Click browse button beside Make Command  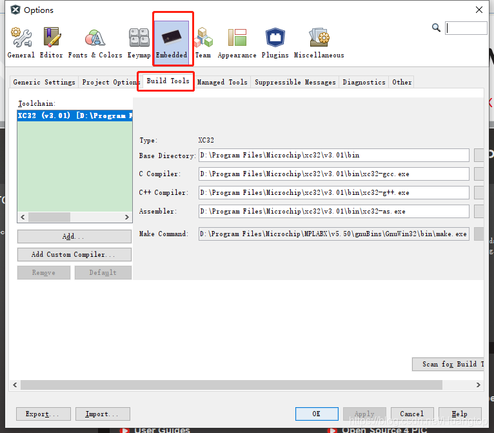pyautogui.click(x=479, y=234)
